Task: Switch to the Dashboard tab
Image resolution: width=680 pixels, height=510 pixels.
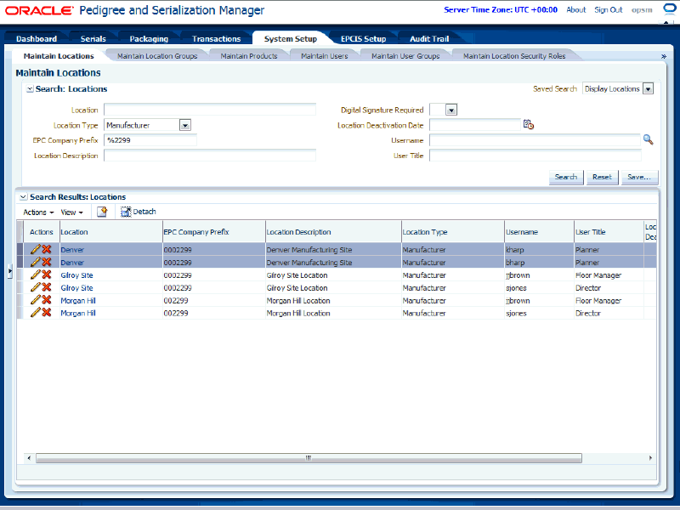Action: click(x=37, y=38)
